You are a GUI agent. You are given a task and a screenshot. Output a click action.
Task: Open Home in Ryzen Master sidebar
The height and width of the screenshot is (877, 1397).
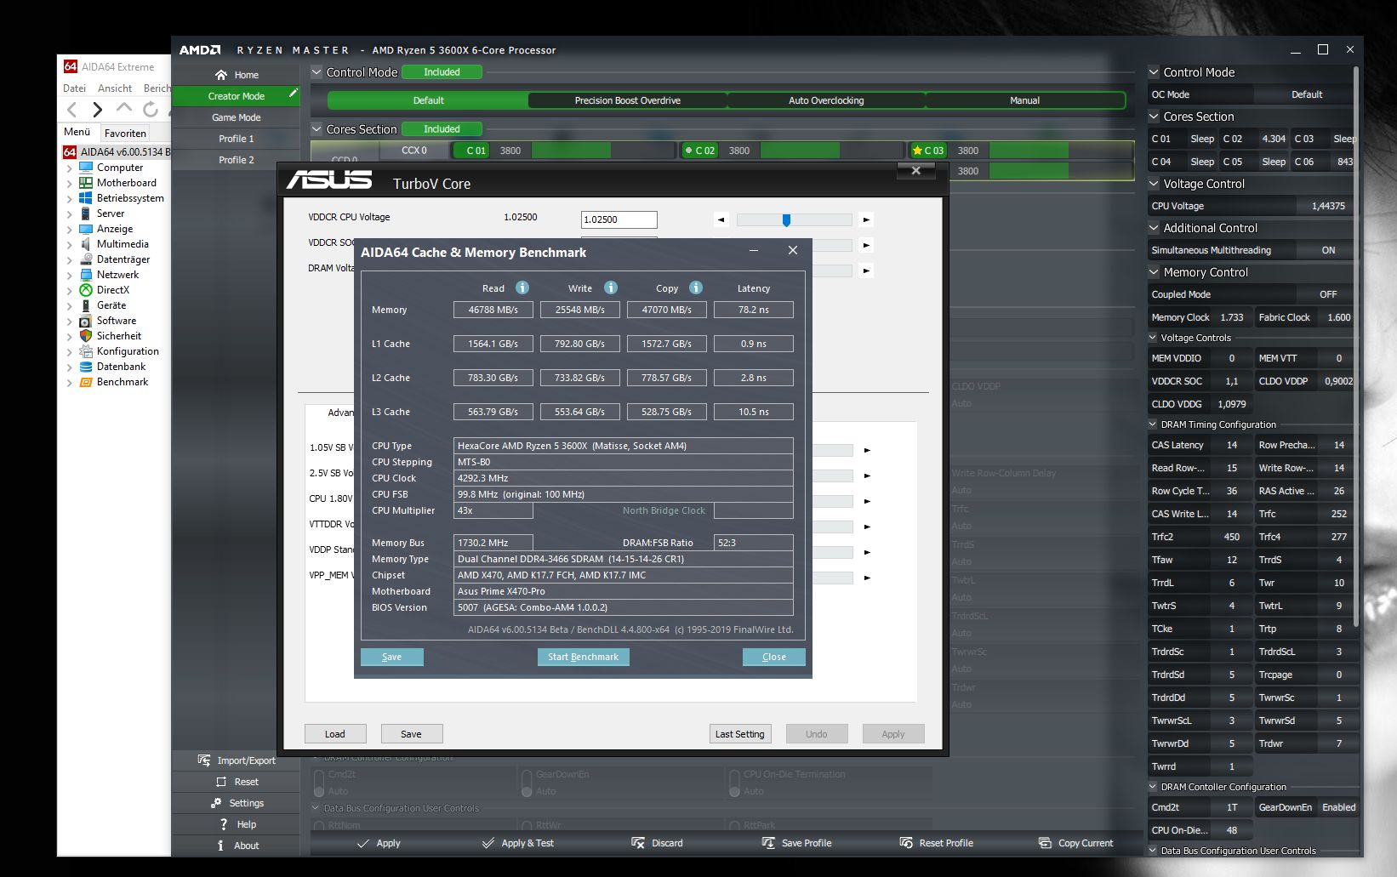point(237,75)
